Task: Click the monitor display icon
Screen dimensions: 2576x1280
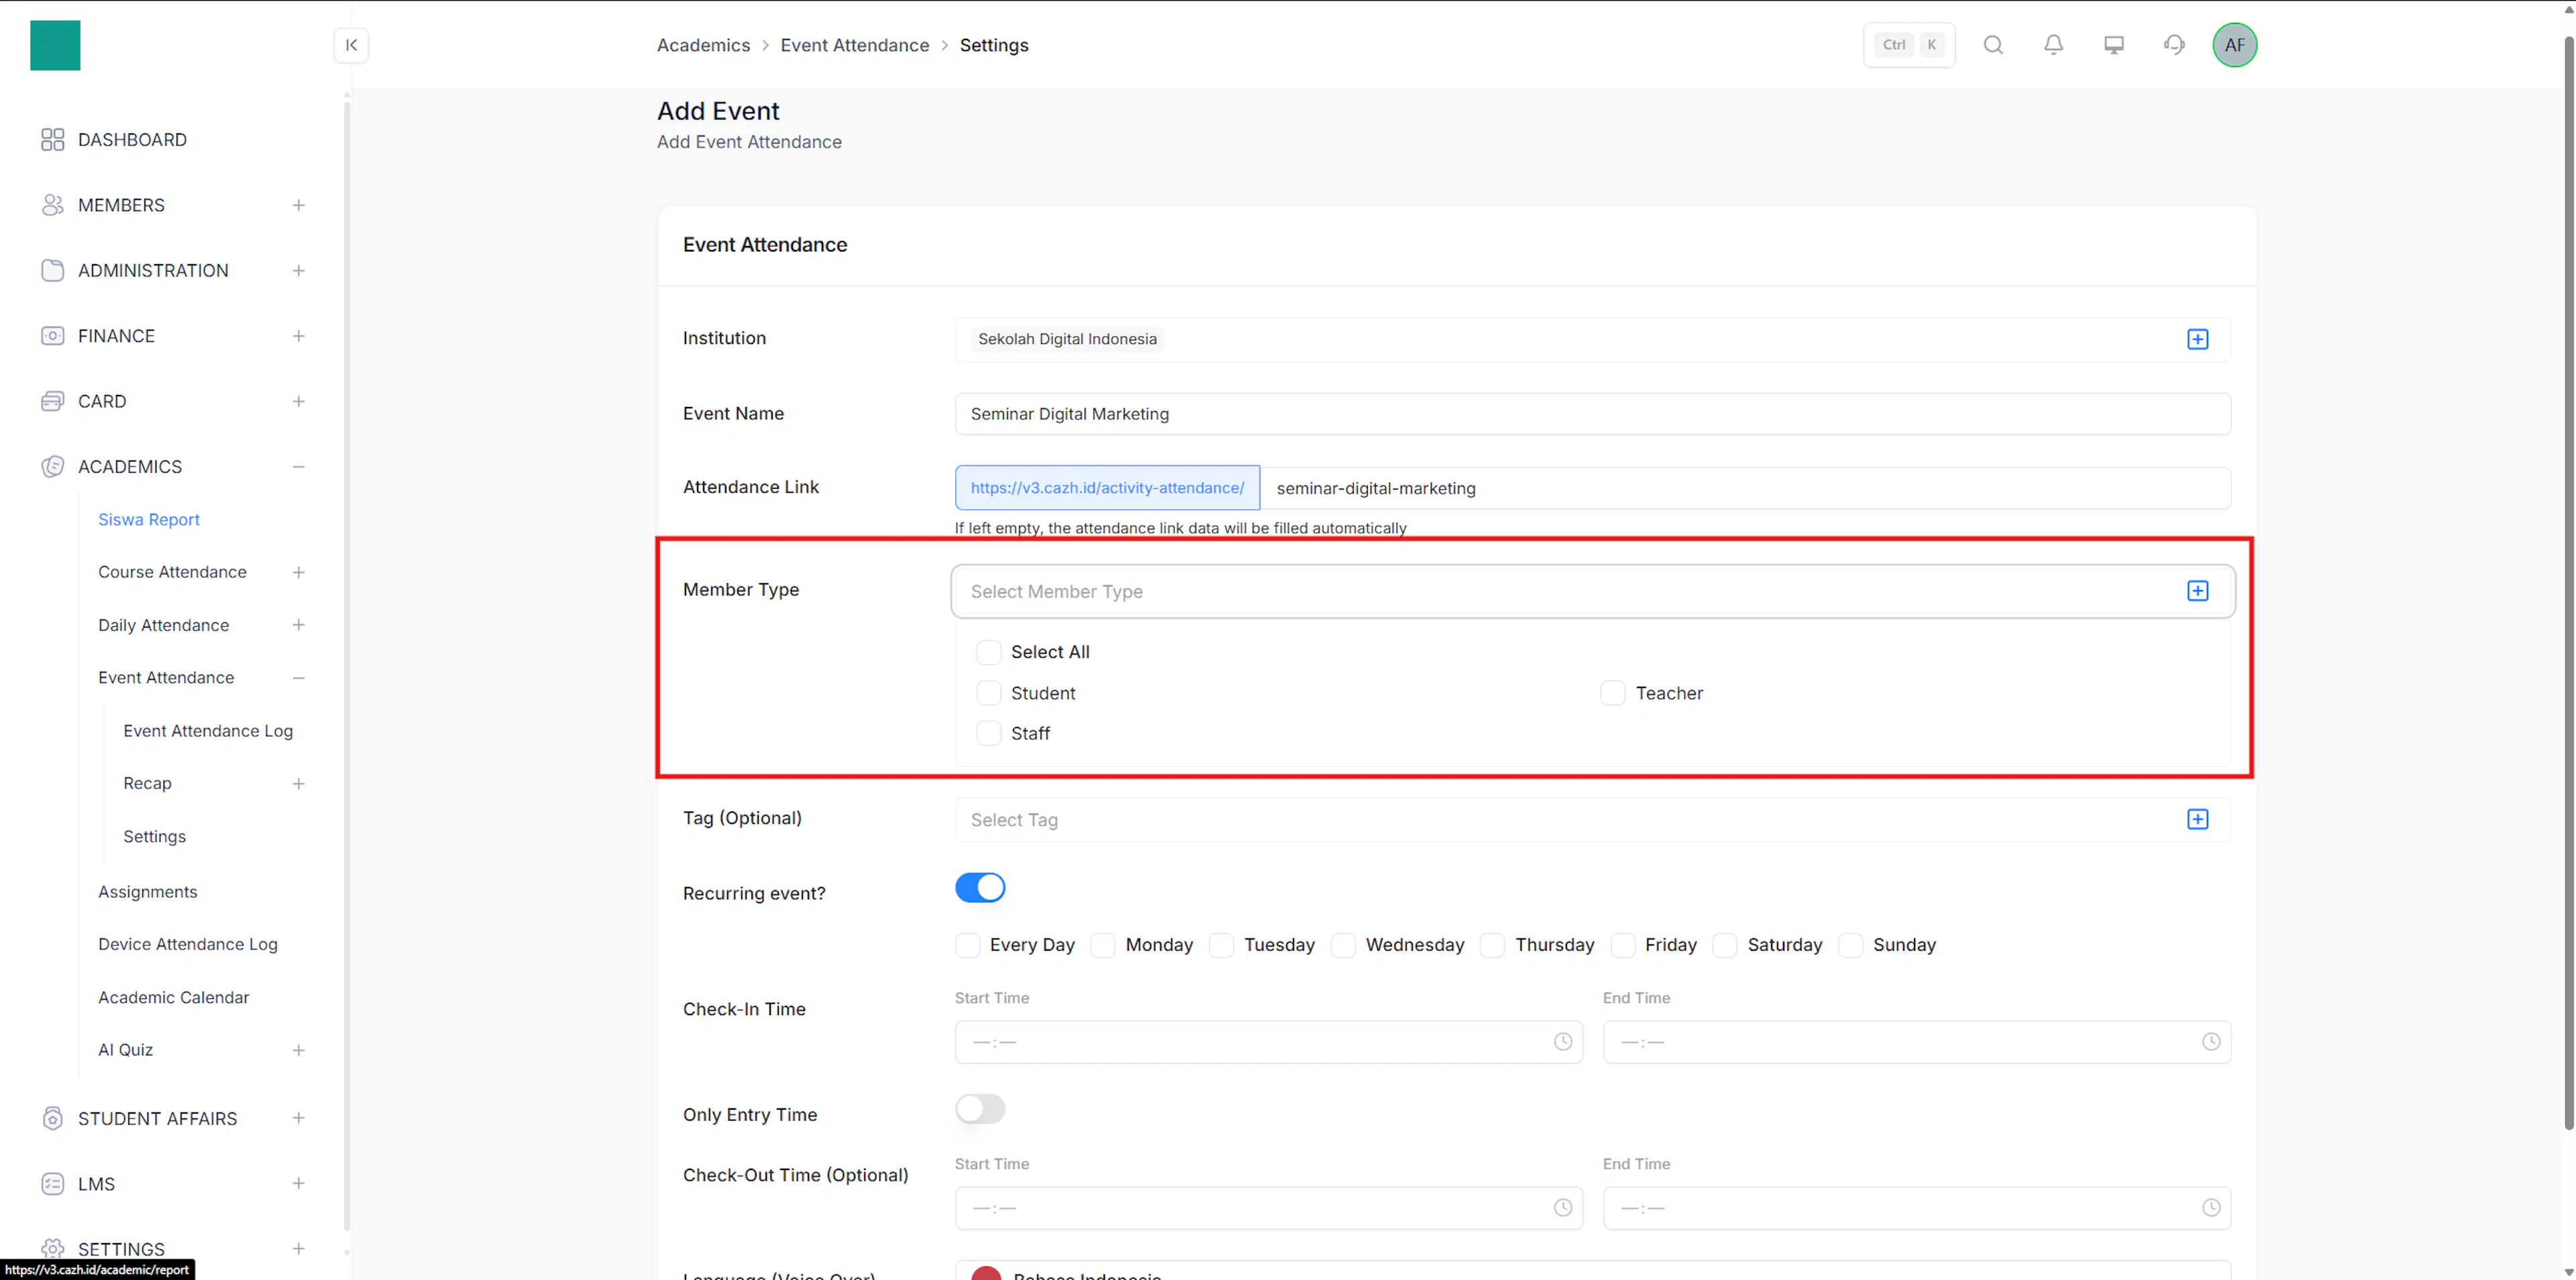Action: click(2114, 45)
